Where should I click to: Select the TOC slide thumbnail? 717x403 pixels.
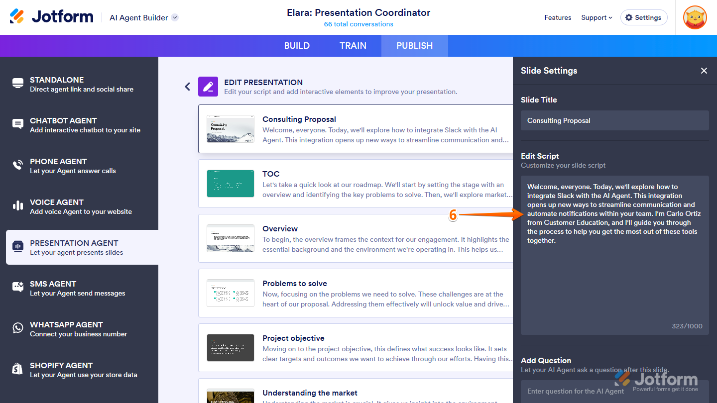[231, 184]
